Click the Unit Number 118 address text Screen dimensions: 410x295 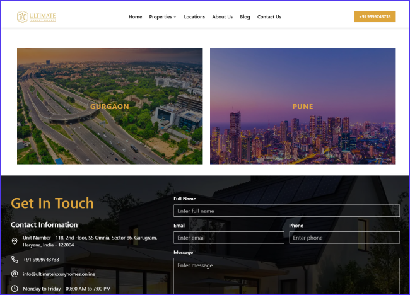coord(90,241)
